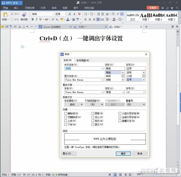Viewport: 181px width, 177px height.
Task: Apply Underline from the ribbon
Action: (x=40, y=19)
